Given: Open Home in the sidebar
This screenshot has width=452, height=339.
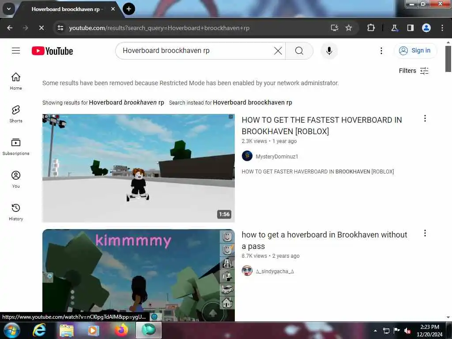Looking at the screenshot, I should [16, 81].
